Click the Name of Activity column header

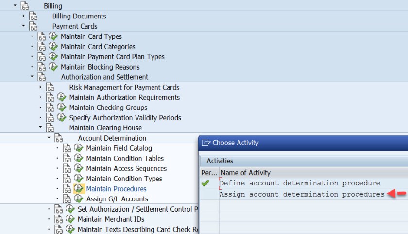click(245, 173)
